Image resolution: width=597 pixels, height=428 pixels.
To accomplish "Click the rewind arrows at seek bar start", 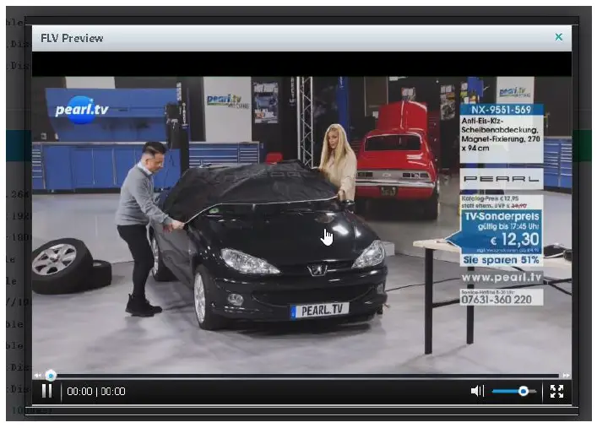I will [37, 376].
